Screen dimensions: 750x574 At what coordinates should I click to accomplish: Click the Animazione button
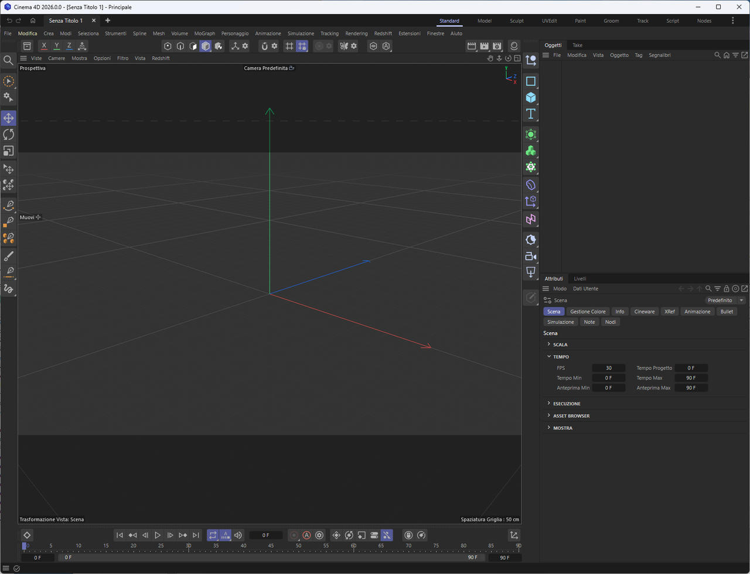click(x=697, y=312)
